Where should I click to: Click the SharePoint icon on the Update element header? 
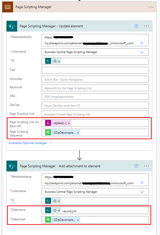click(x=12, y=26)
